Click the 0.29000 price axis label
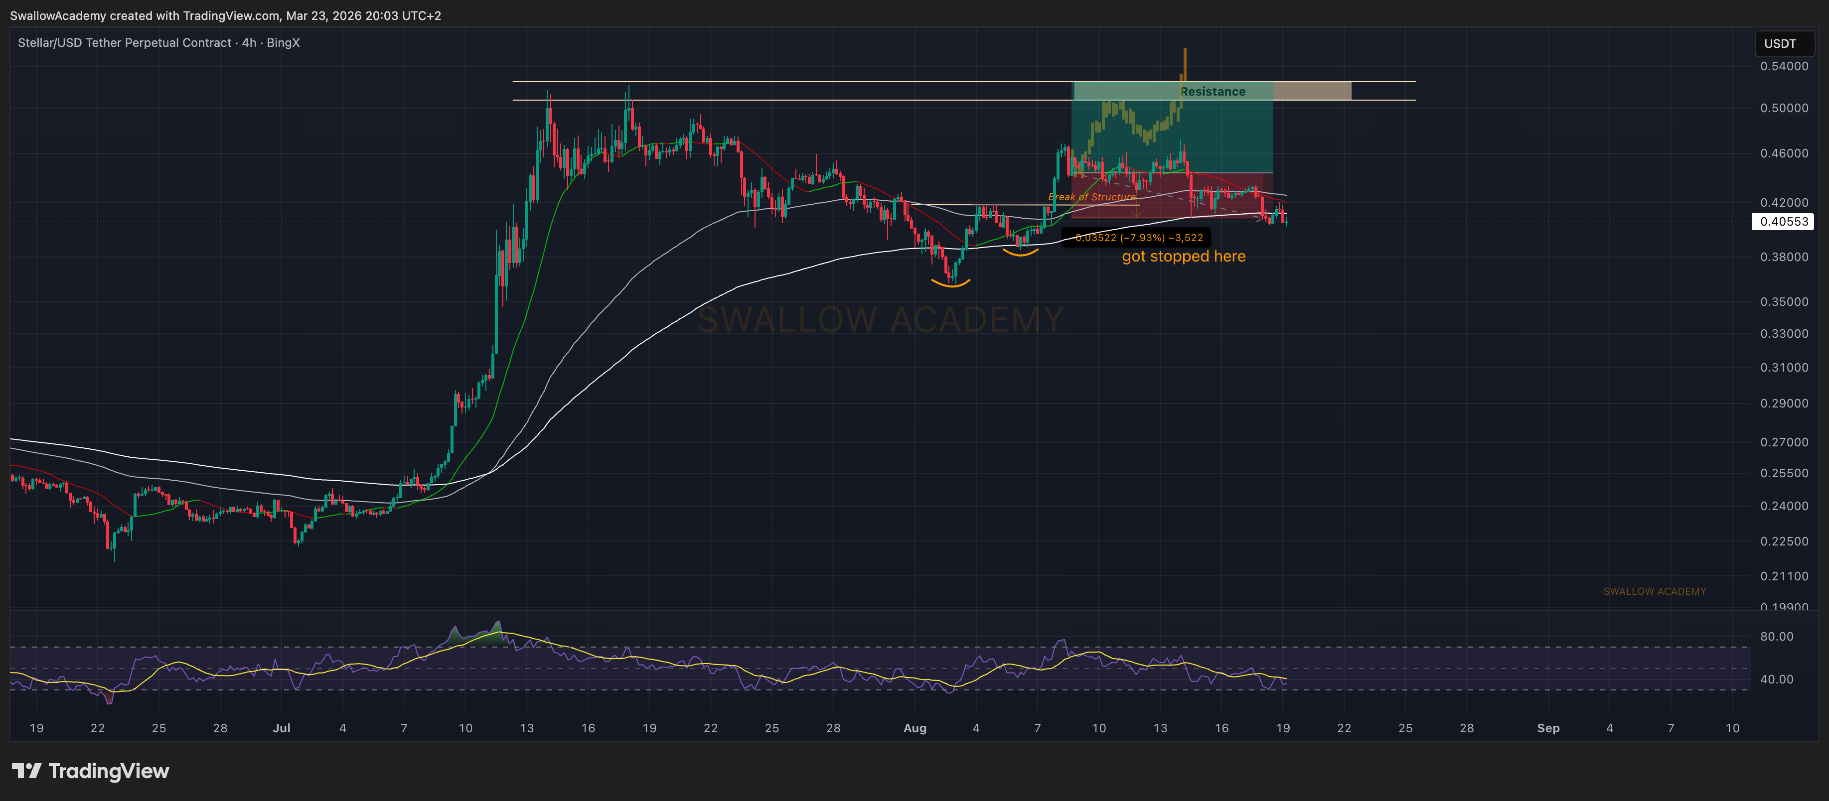This screenshot has width=1829, height=801. [1784, 403]
